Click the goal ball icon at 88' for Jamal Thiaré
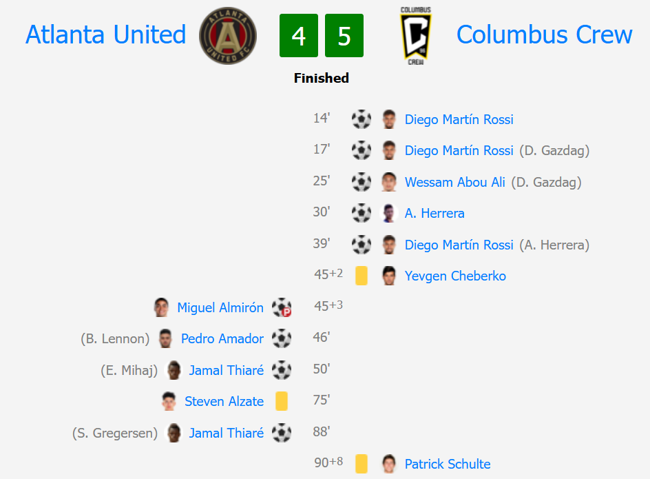 pyautogui.click(x=282, y=433)
